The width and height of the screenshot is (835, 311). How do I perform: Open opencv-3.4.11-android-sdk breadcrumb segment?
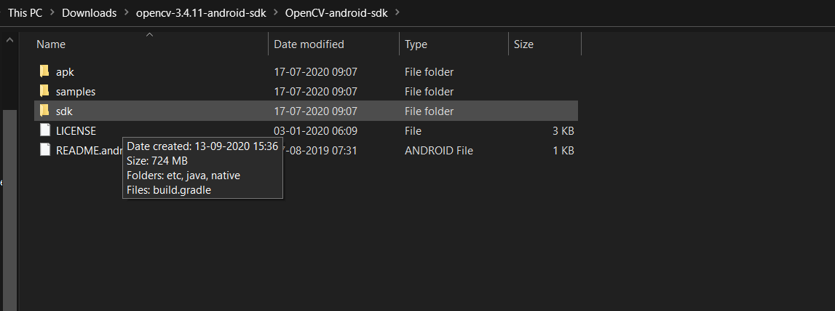point(200,13)
